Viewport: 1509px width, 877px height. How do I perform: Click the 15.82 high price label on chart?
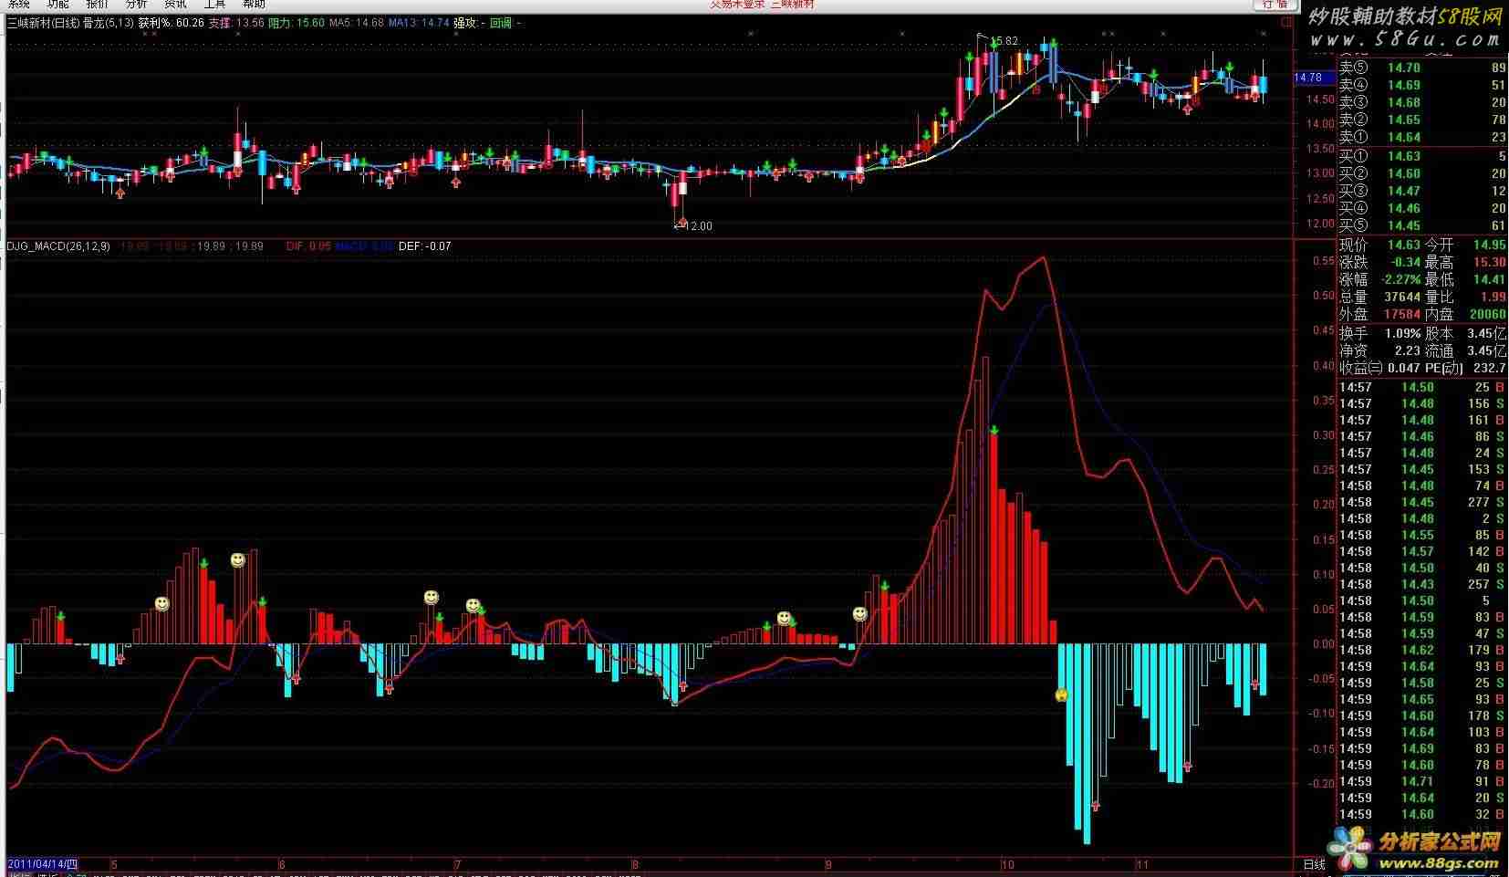tap(1004, 41)
